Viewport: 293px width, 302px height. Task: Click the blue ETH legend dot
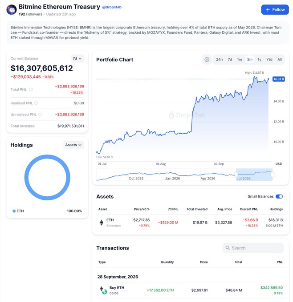coord(14,211)
